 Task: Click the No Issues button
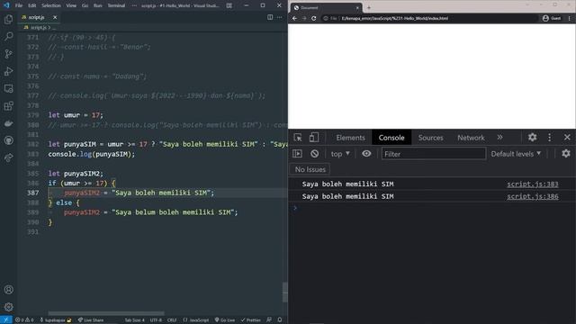coord(310,169)
